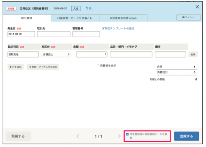Click the 三井住友（契約者番号） account name
Screen dimensions: 206x147
click(34, 9)
